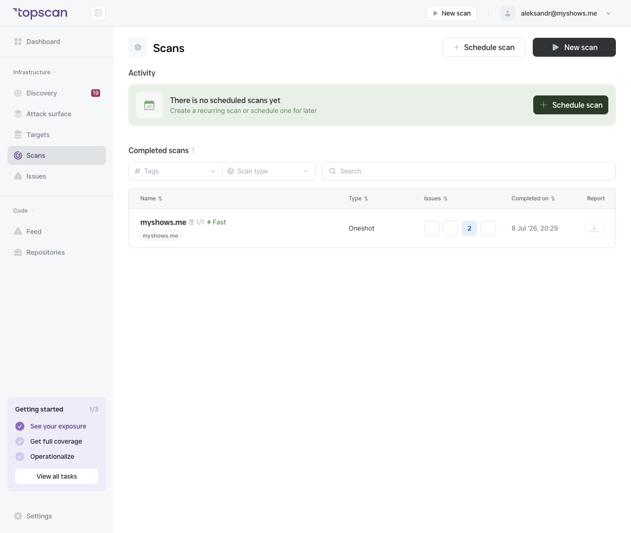Sort scans by Completed on

[x=533, y=198]
